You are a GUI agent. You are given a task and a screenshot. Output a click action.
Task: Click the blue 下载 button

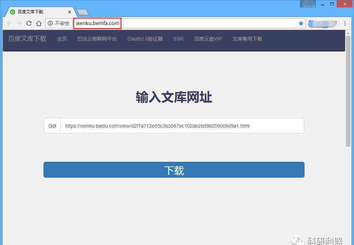tap(174, 170)
